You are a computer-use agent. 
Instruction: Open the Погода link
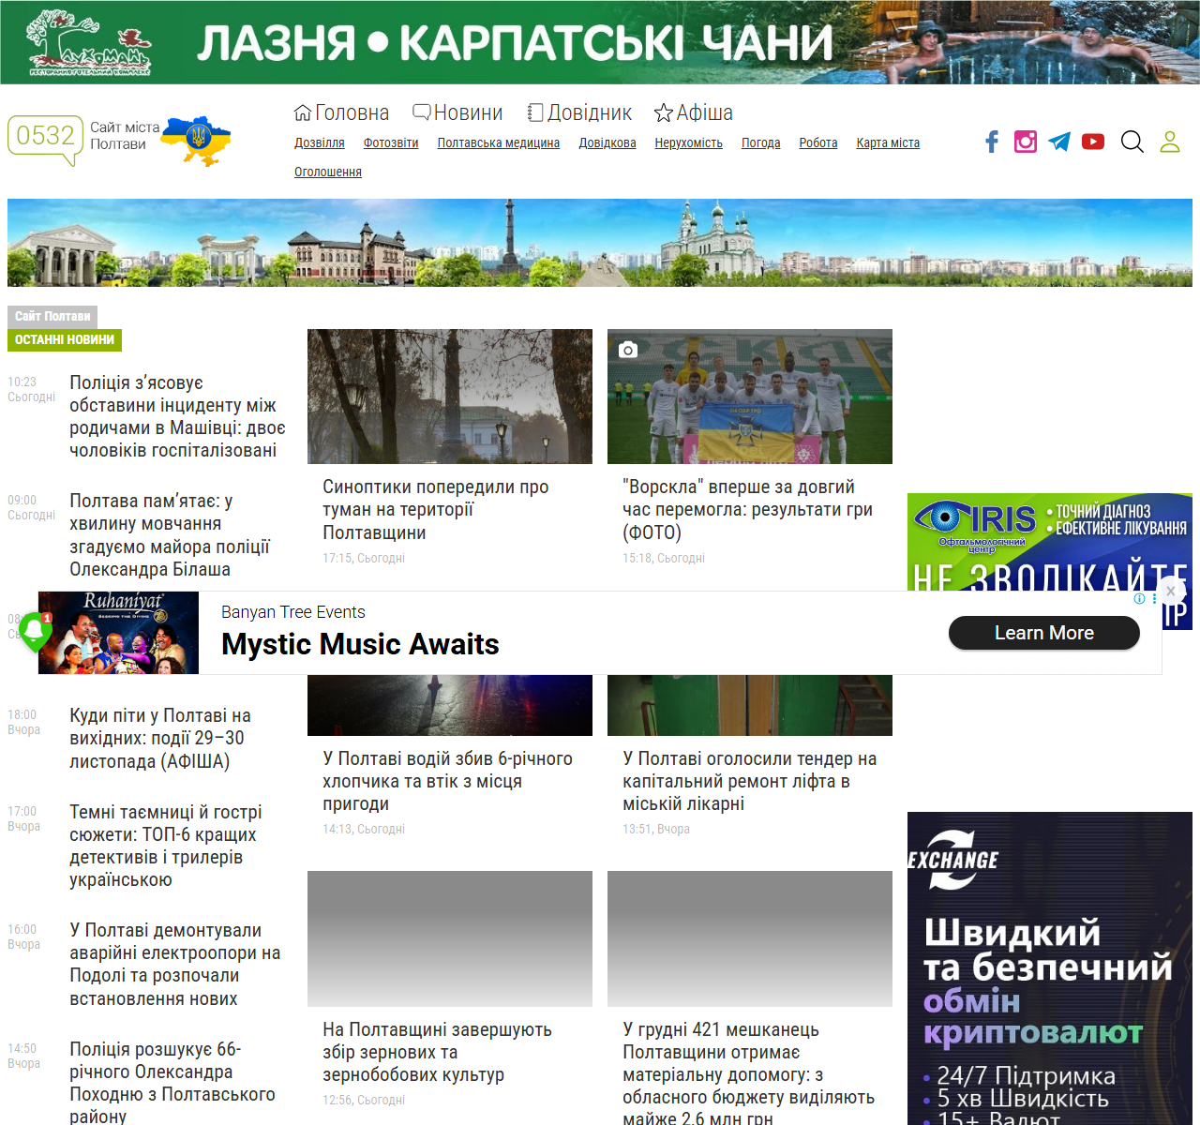point(760,143)
